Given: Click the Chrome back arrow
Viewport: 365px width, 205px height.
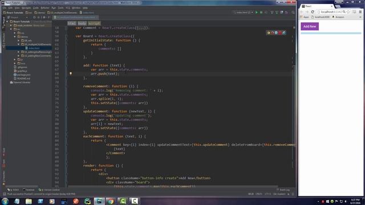Looking at the screenshot, I should pos(302,11).
